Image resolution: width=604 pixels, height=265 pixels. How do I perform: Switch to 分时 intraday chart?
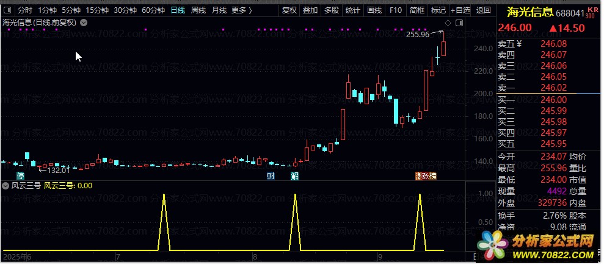pyautogui.click(x=25, y=10)
